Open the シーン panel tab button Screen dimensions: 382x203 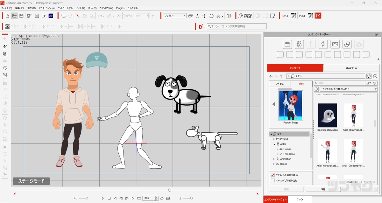300,199
